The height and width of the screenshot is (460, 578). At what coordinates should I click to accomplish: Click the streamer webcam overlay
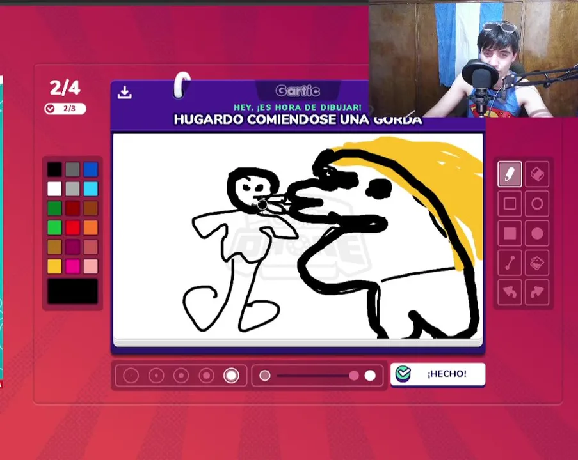[473, 59]
